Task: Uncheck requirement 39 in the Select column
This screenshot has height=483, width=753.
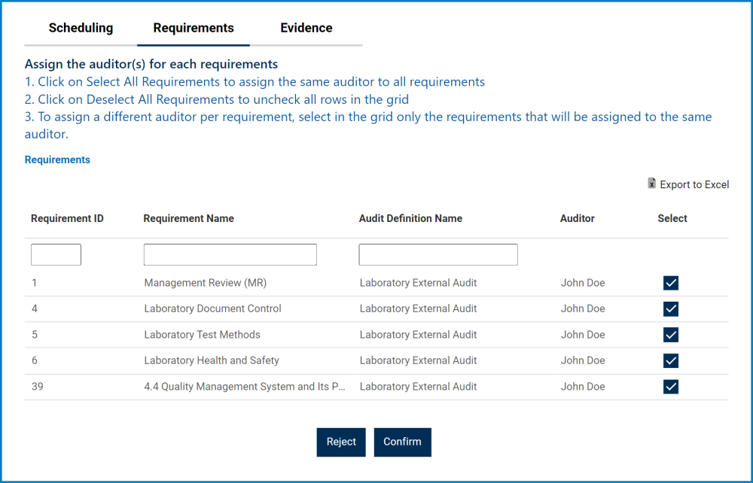Action: [670, 386]
